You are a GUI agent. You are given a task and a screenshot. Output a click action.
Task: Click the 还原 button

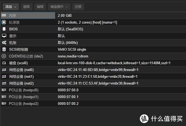pos(78,7)
